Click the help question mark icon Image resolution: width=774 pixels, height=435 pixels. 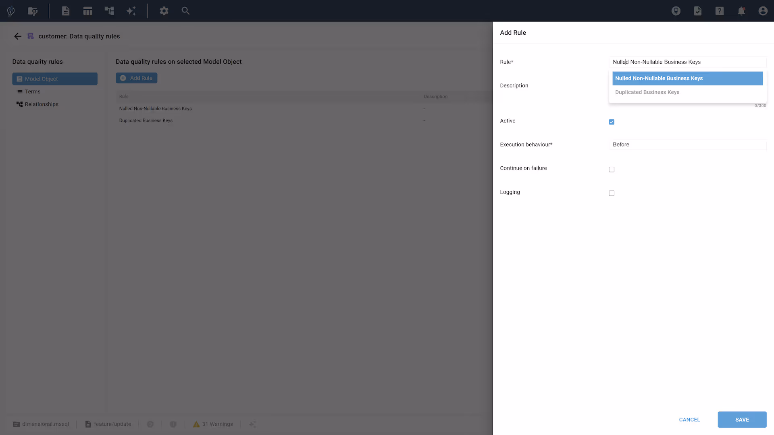[x=719, y=11]
